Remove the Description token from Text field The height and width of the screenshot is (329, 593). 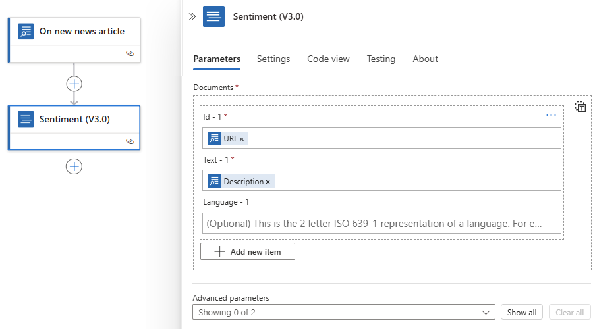click(268, 182)
